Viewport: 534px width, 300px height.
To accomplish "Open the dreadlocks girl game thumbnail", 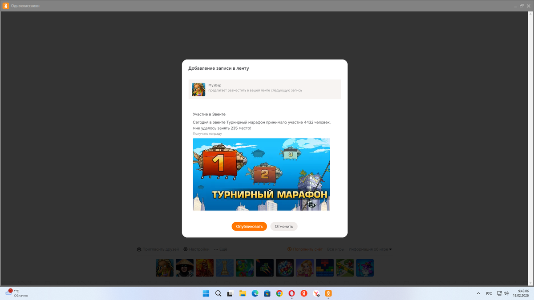I will click(165, 268).
